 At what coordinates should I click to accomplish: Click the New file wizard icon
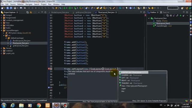(2, 8)
